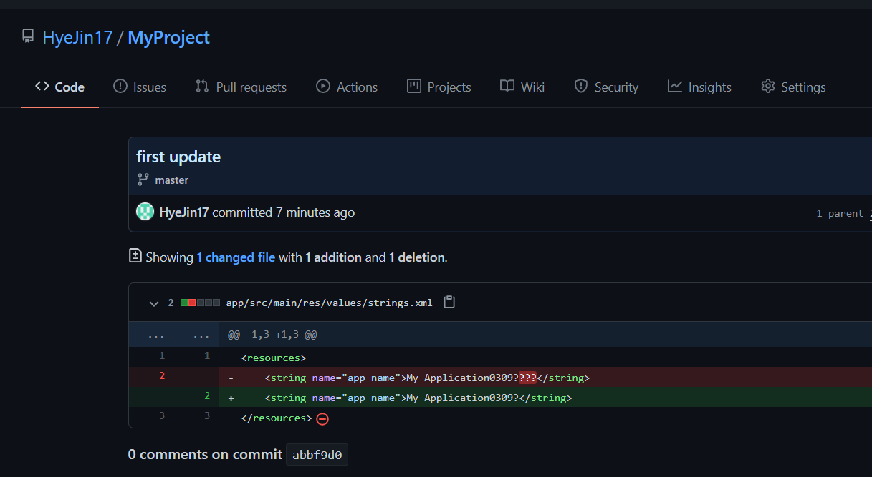Click the Pull requests merge icon
The image size is (872, 477).
[202, 86]
